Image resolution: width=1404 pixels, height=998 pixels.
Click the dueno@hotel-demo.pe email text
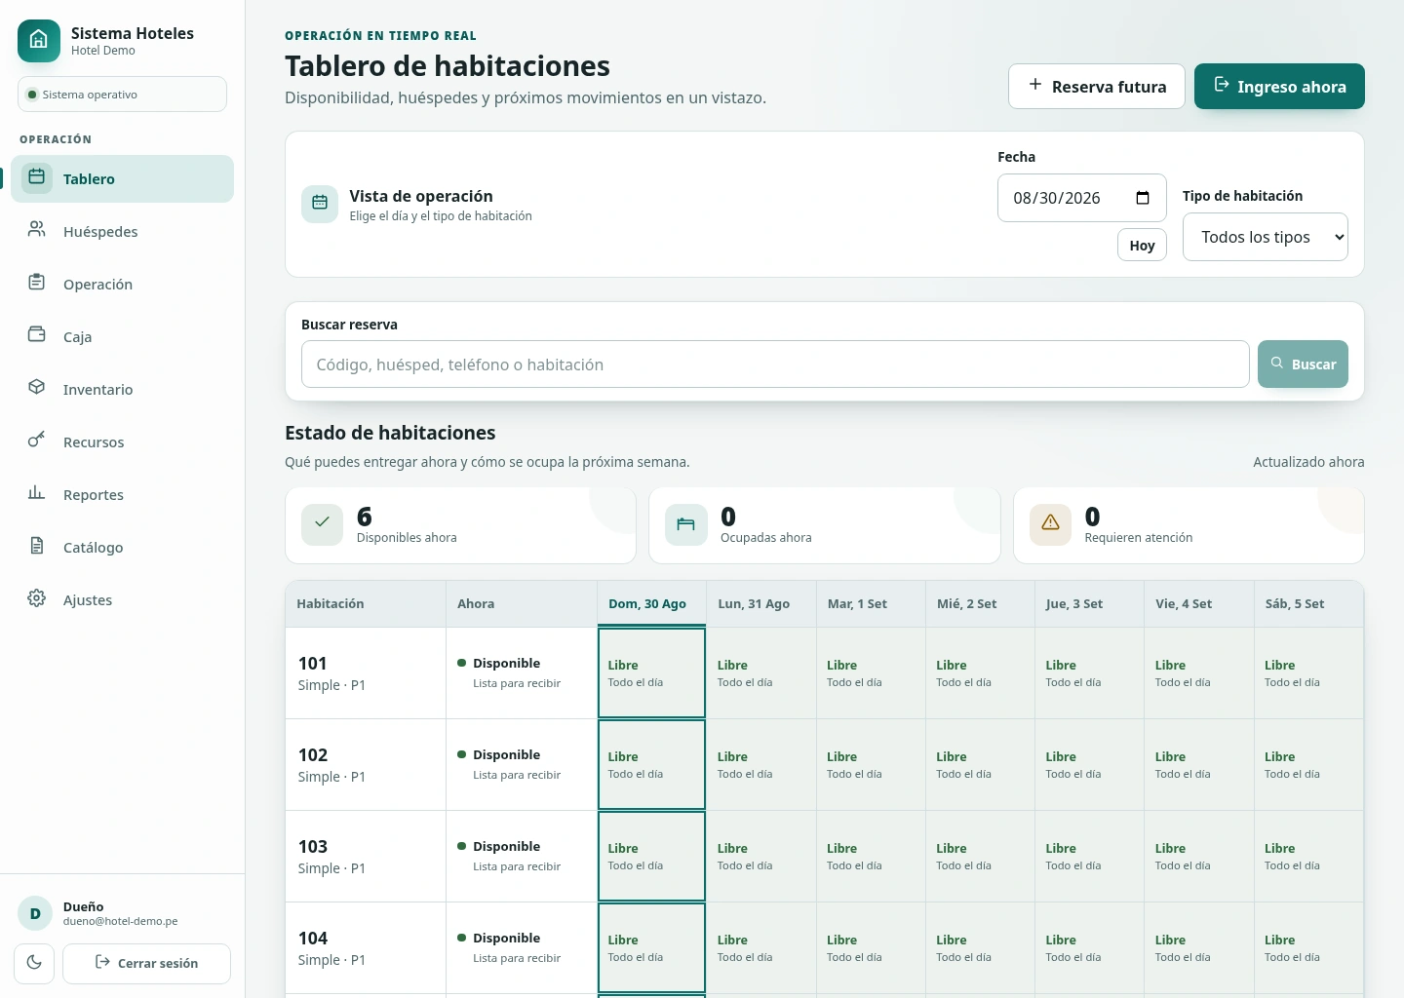pos(120,921)
